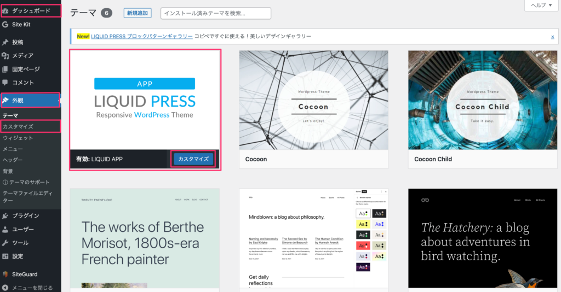The height and width of the screenshot is (292, 561).
Task: Click the Cocoon Child theme name label
Action: 433,159
